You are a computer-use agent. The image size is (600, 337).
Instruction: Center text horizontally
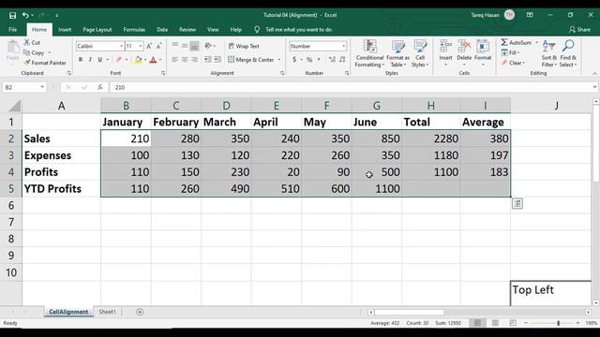[185, 60]
